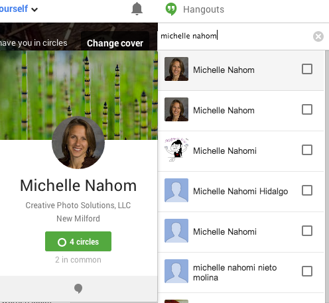This screenshot has height=303, width=329.
Task: Tick the checkbox for Michelle Nahomi with cartoon avatar
Action: pos(307,150)
